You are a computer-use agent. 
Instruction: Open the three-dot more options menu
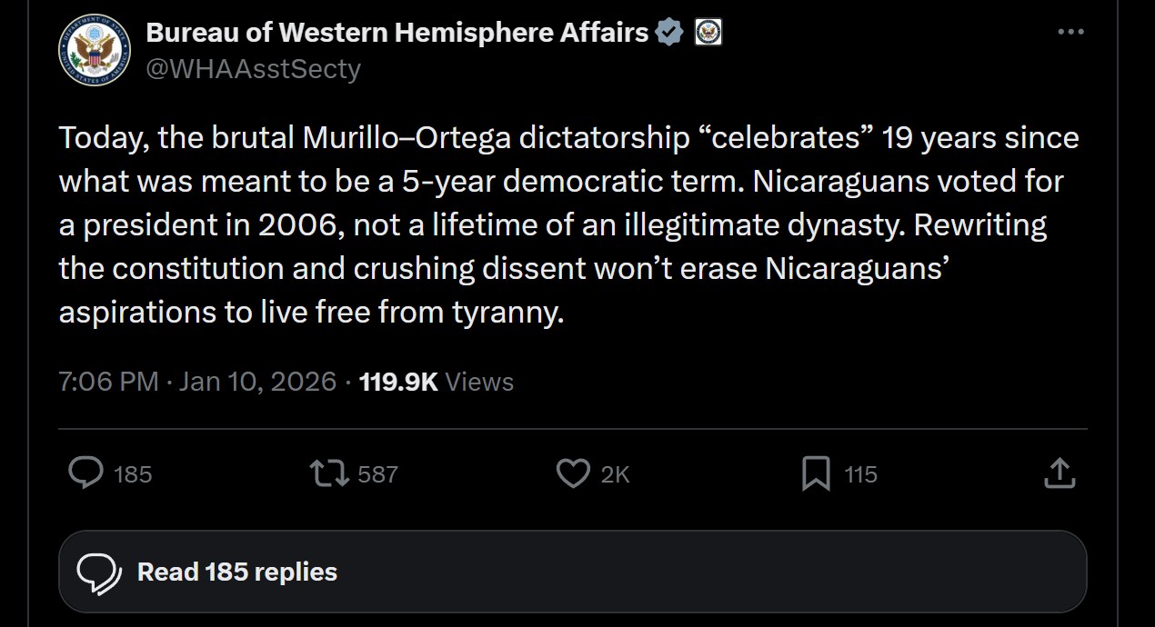pyautogui.click(x=1071, y=33)
